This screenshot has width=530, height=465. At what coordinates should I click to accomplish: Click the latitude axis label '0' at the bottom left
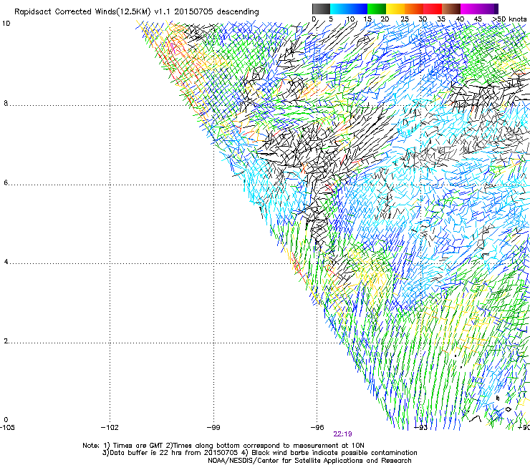click(x=6, y=420)
